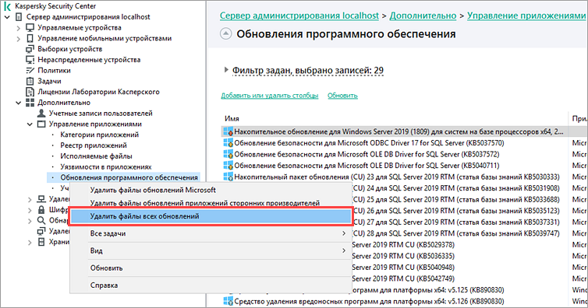Click the Политики icon

(x=30, y=71)
